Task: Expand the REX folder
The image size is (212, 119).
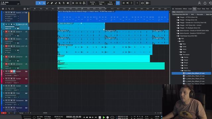Action: click(x=178, y=39)
